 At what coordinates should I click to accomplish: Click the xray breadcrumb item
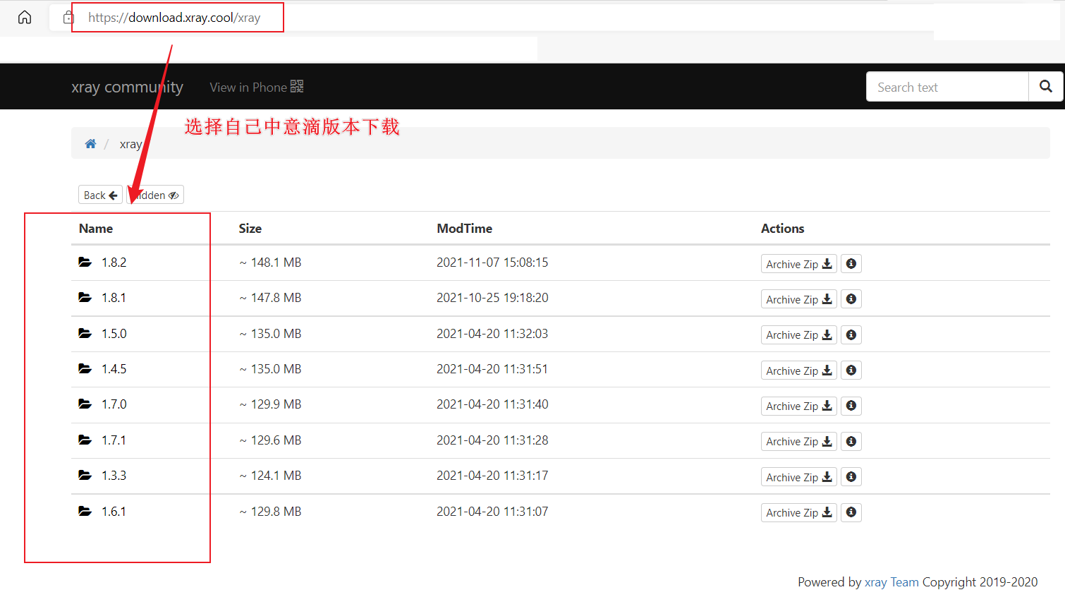130,144
